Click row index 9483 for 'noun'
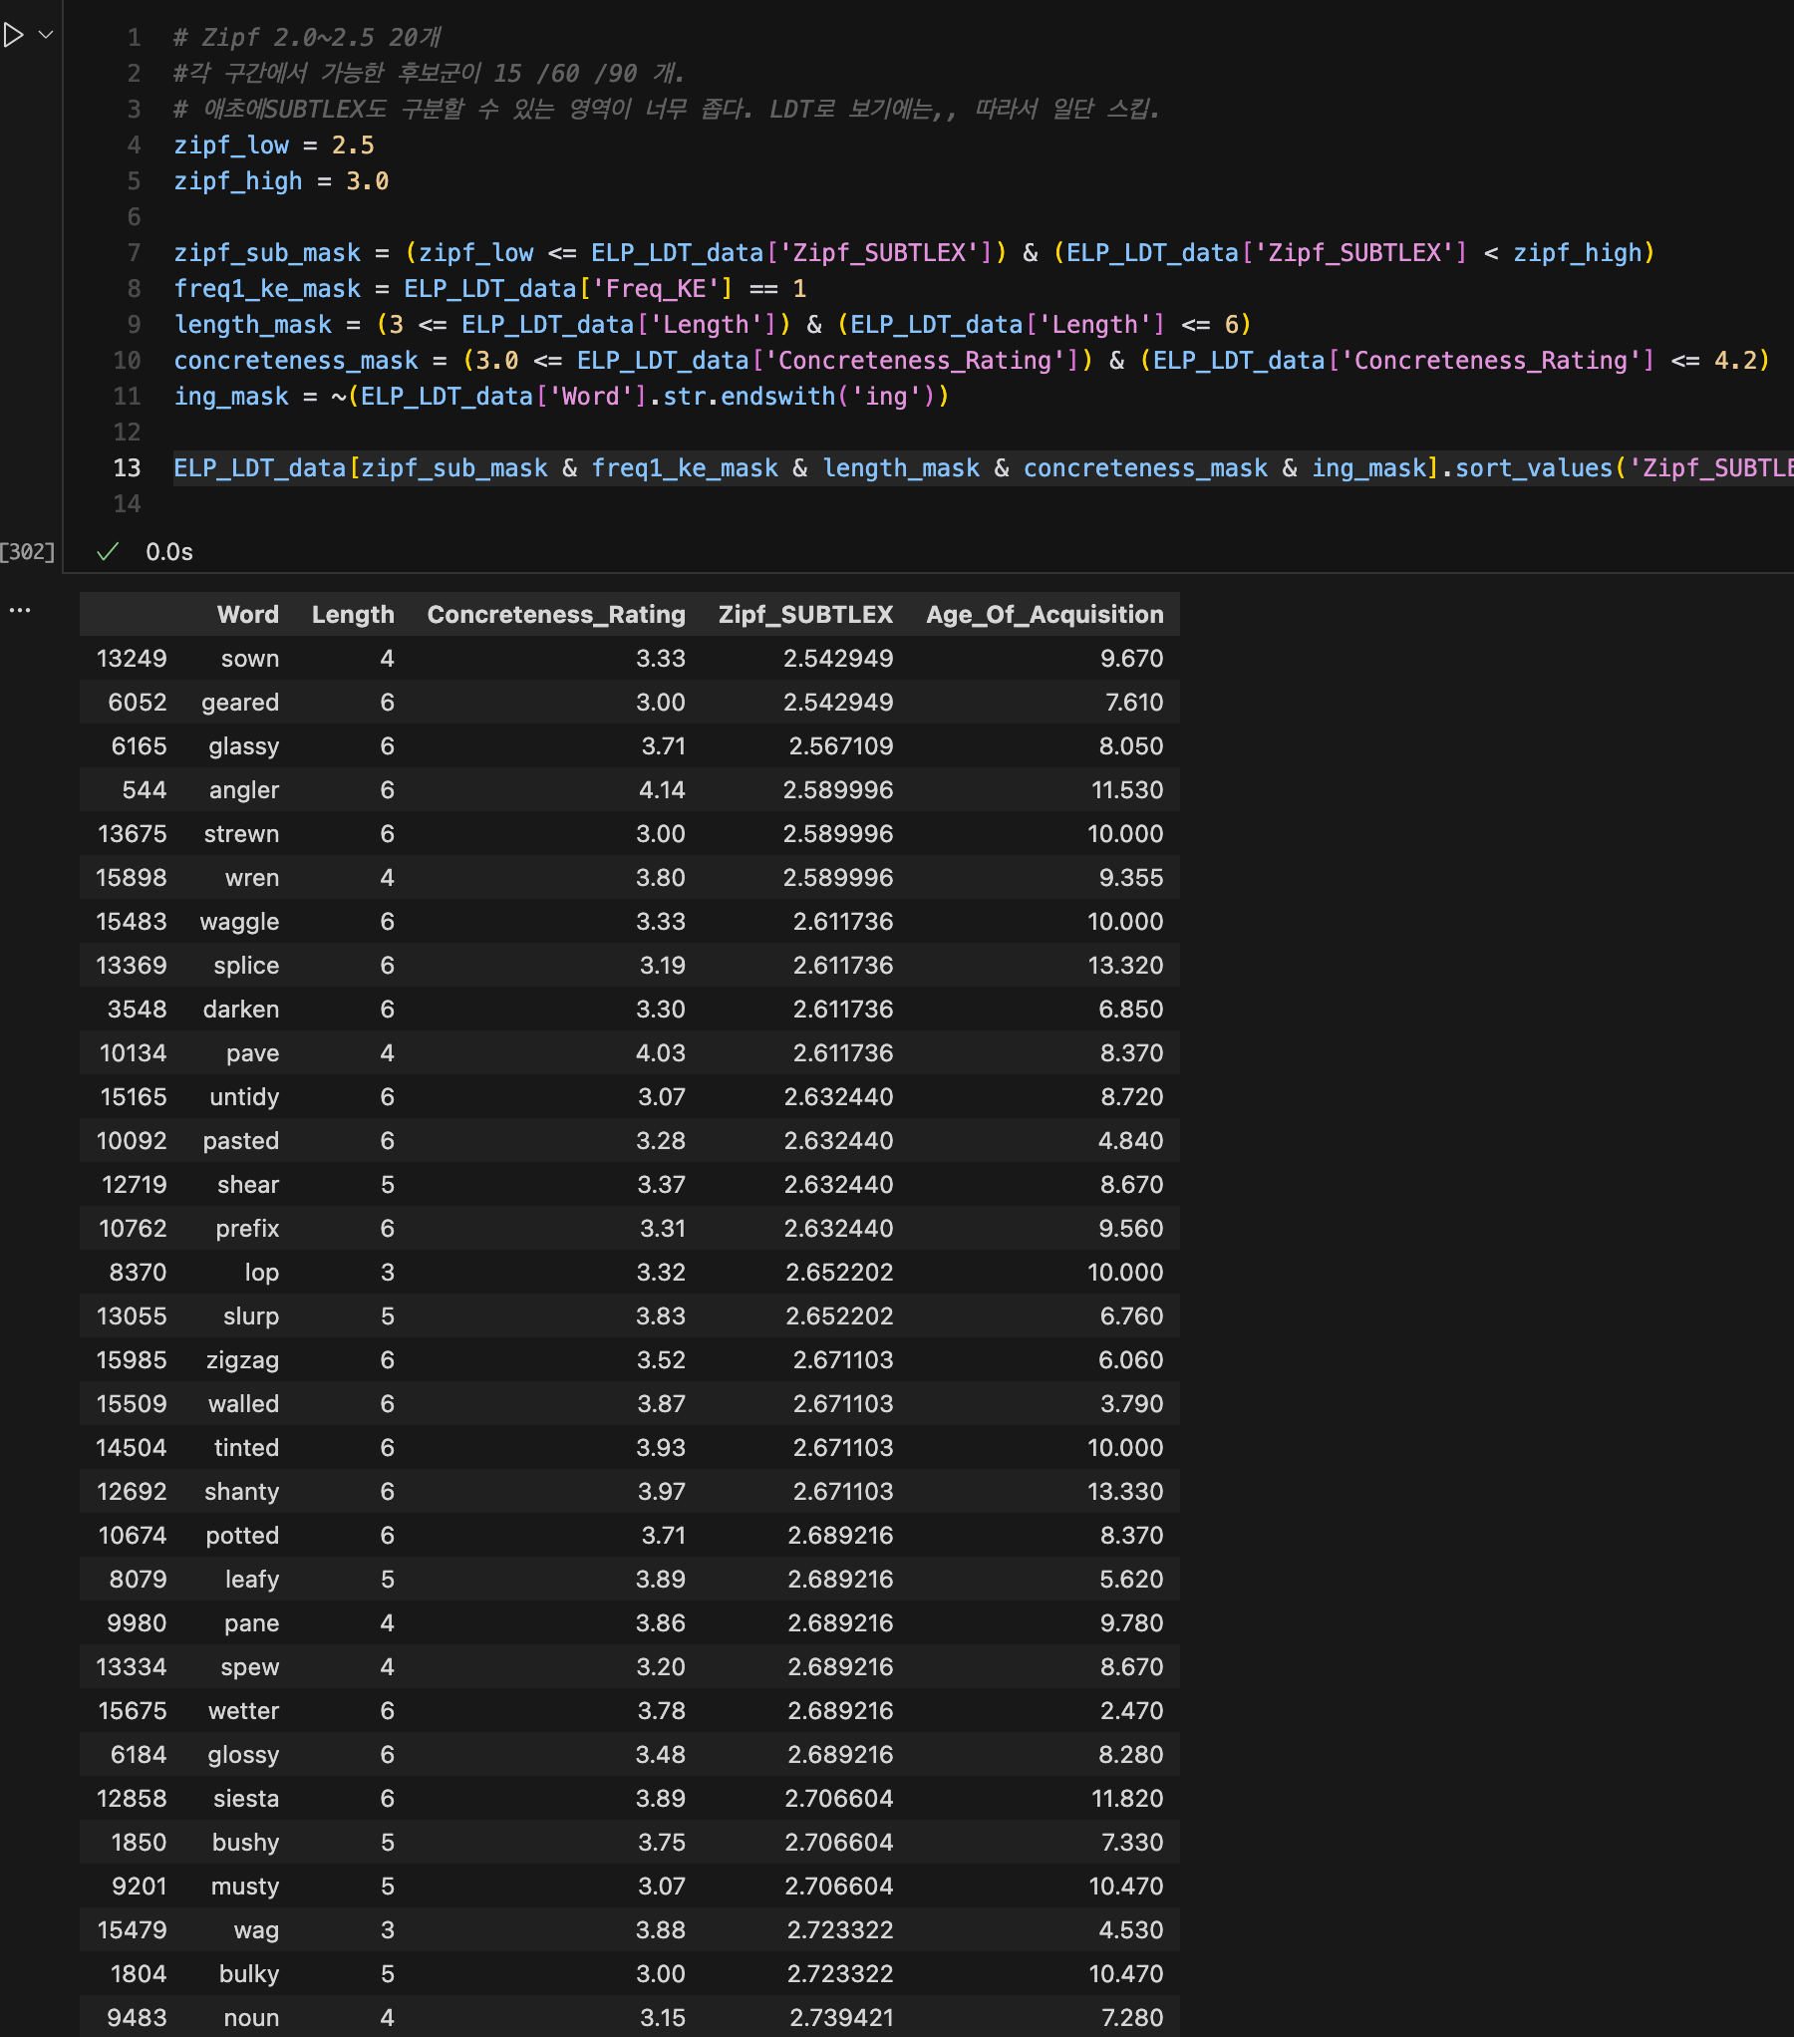The height and width of the screenshot is (2037, 1794). point(137,2018)
